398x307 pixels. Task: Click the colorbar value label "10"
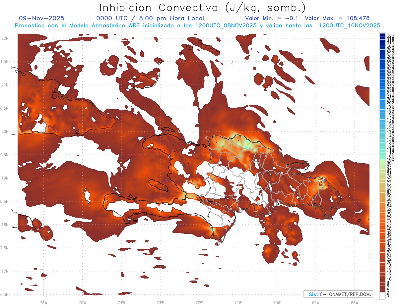tap(389, 279)
